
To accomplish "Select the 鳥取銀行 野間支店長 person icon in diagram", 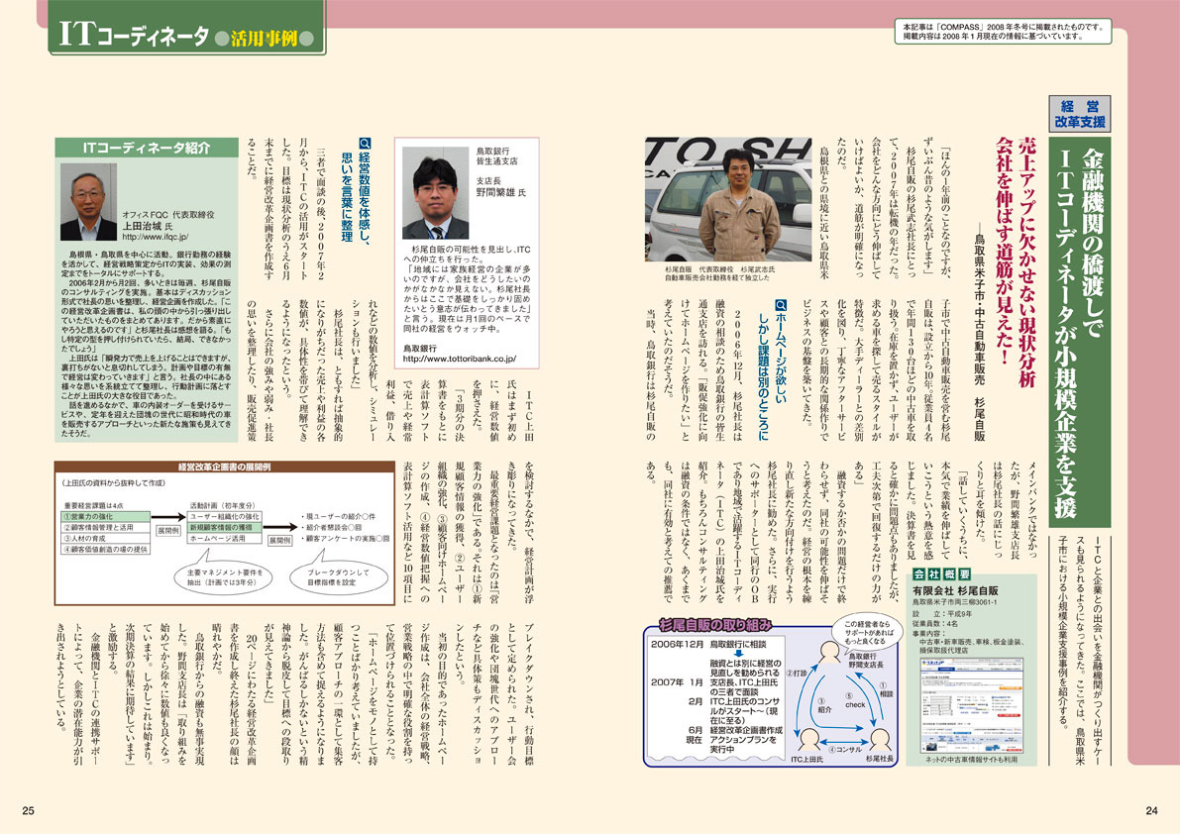I will click(x=829, y=652).
